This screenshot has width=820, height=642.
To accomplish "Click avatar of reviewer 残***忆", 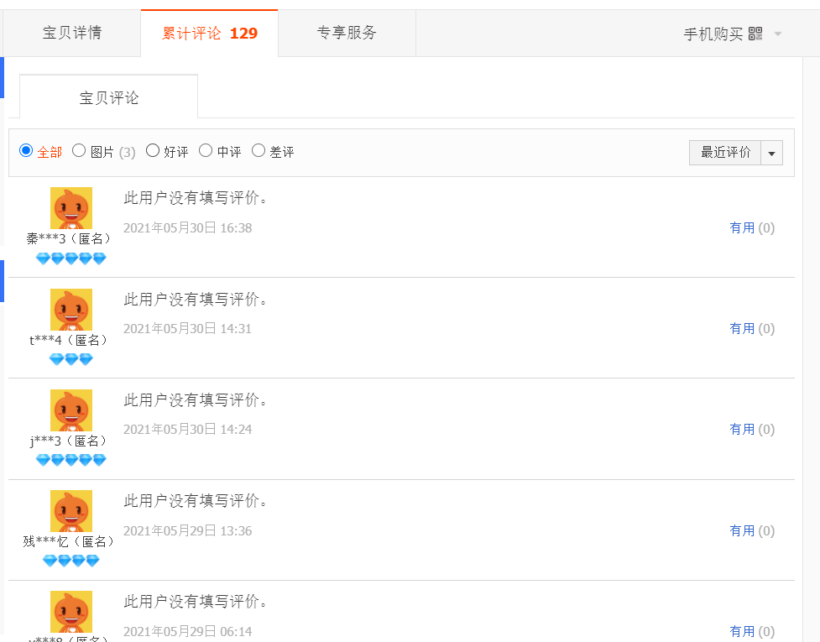I will pyautogui.click(x=71, y=511).
